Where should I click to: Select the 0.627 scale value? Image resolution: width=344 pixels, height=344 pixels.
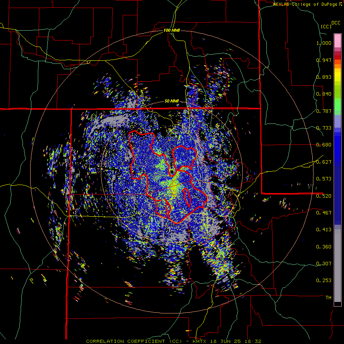[324, 162]
